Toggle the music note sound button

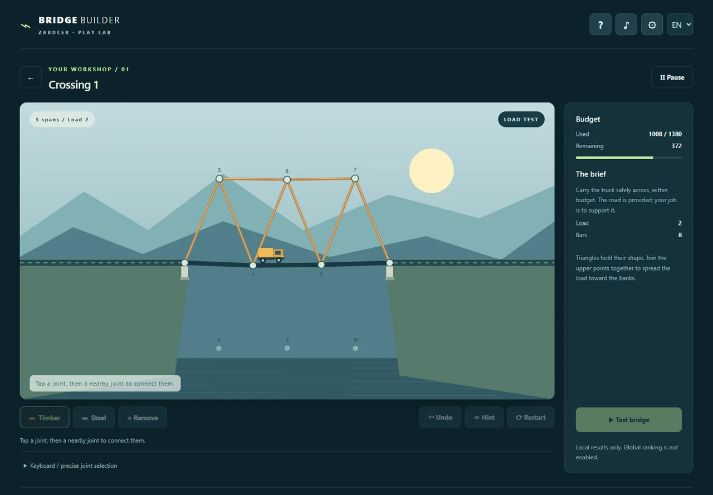(626, 24)
